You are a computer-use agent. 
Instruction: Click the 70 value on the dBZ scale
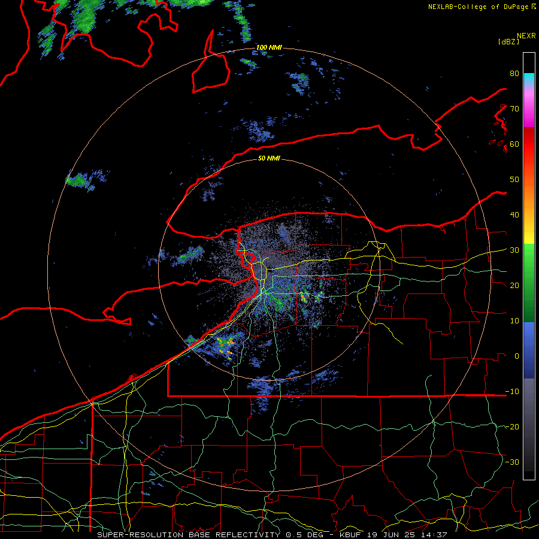[514, 109]
